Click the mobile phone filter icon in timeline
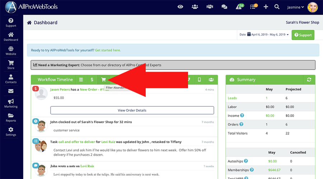 tap(199, 79)
